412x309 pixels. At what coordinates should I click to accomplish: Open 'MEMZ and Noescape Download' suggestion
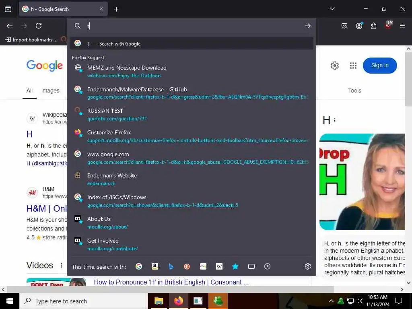point(192,72)
